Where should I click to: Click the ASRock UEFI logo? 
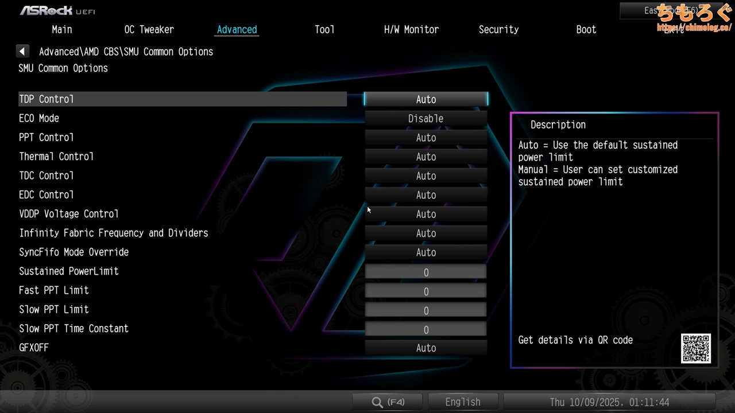(57, 10)
